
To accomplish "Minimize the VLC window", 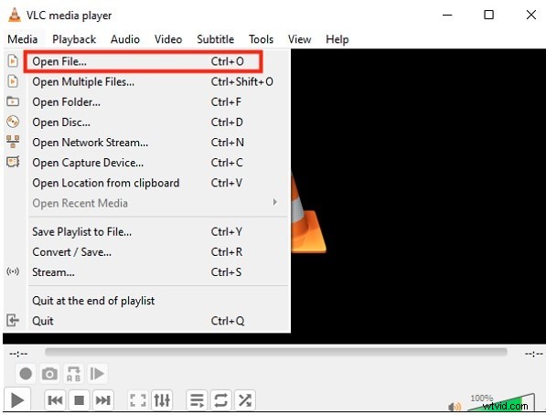I will tap(447, 15).
